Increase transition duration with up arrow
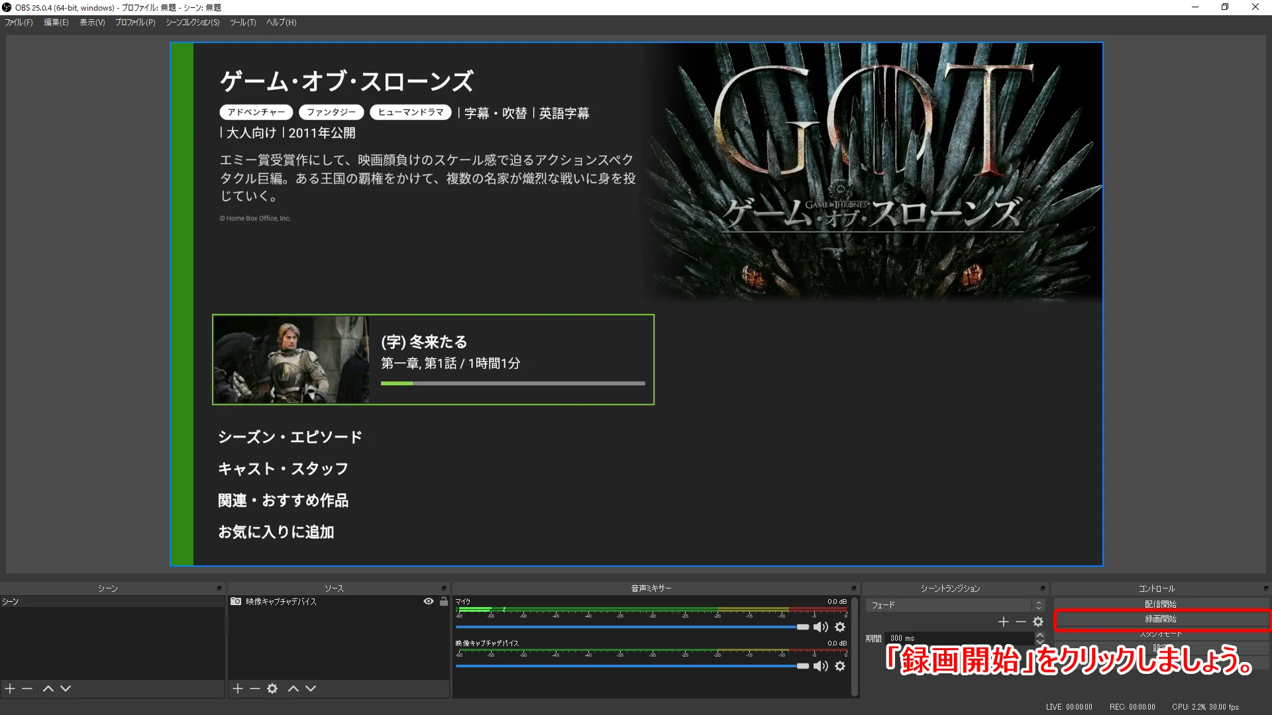This screenshot has height=715, width=1272. pos(1040,635)
